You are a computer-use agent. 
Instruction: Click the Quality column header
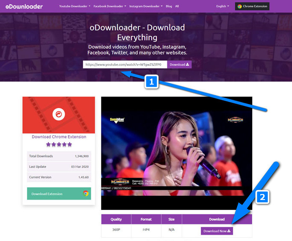click(x=116, y=219)
